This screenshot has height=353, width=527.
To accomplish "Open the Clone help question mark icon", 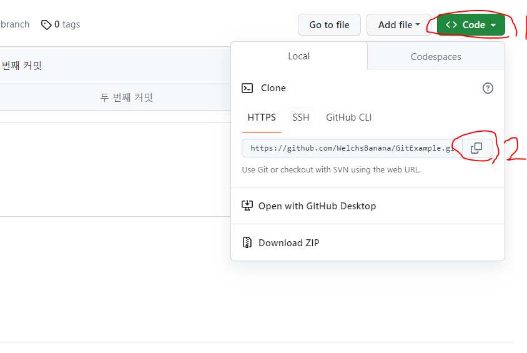I will (488, 88).
